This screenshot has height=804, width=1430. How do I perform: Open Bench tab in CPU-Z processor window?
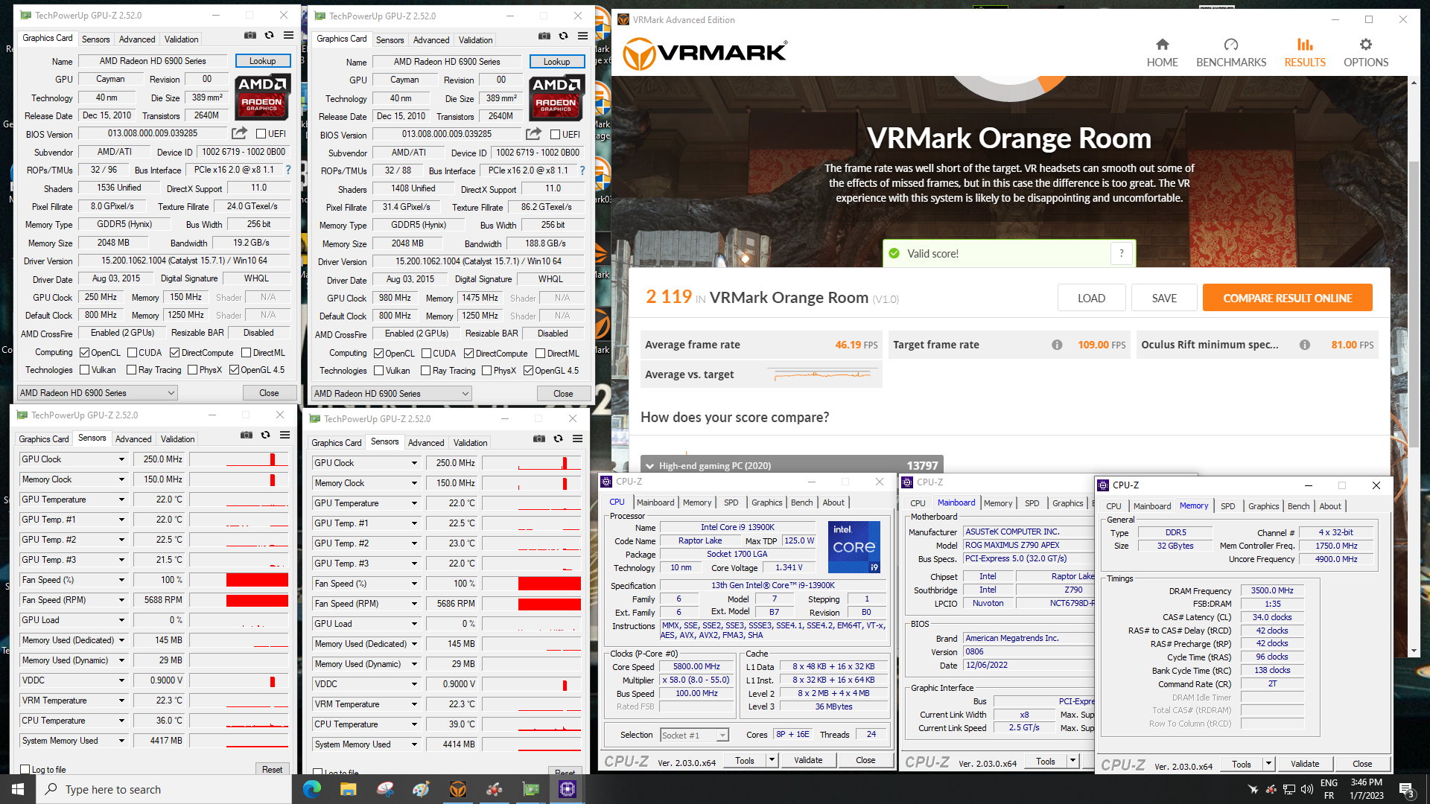pyautogui.click(x=801, y=502)
